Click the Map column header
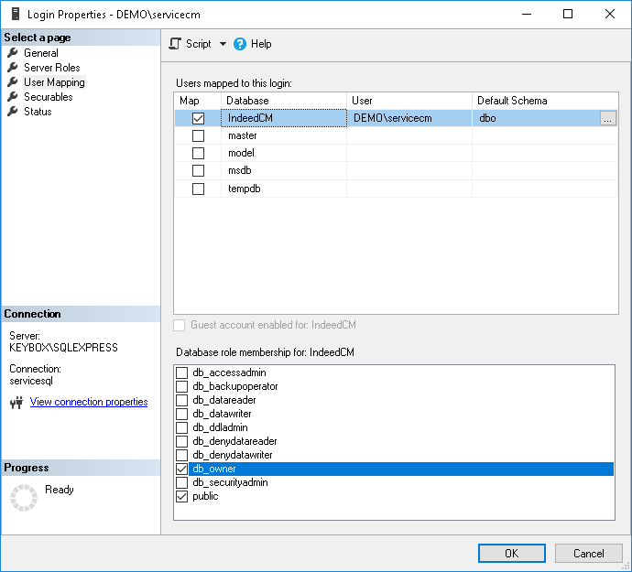The width and height of the screenshot is (632, 572). pyautogui.click(x=198, y=101)
